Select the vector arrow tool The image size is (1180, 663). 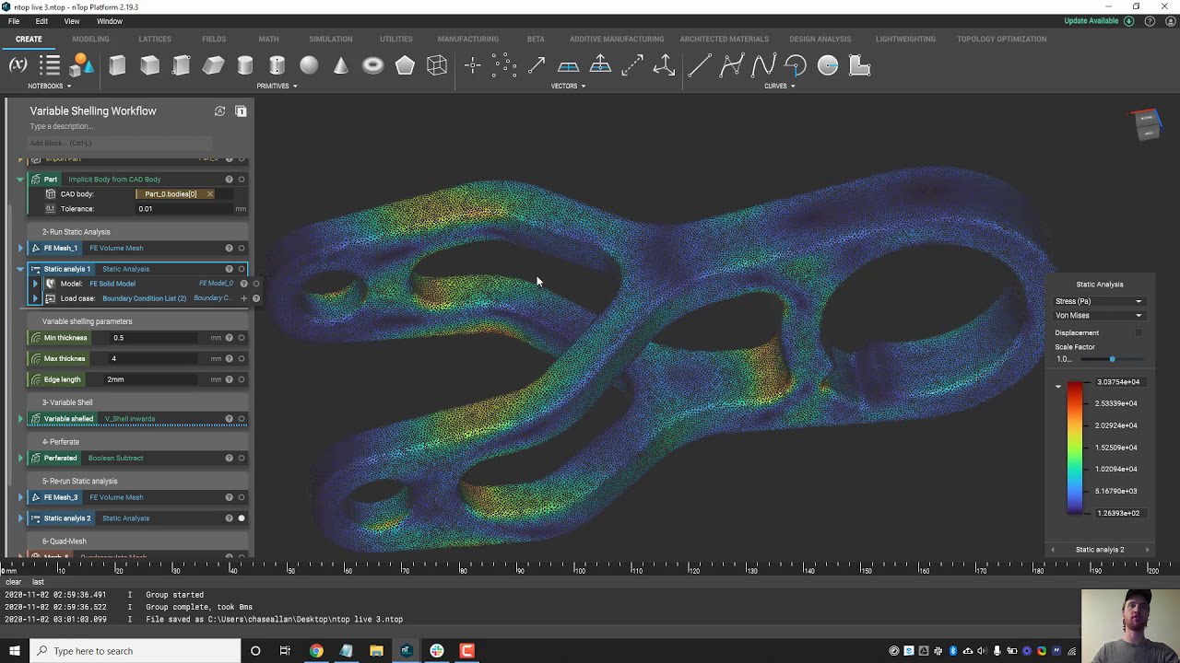point(537,65)
